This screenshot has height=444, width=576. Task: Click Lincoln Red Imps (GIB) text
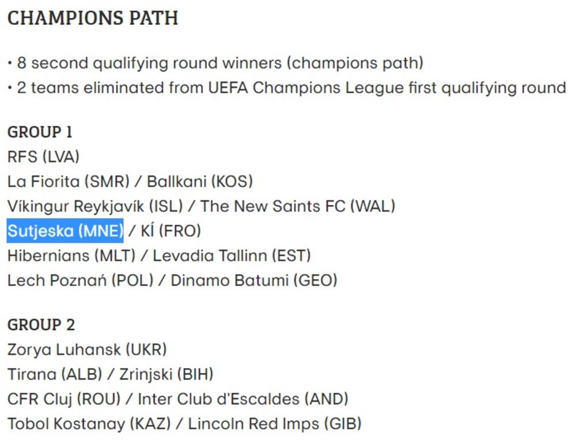click(275, 424)
